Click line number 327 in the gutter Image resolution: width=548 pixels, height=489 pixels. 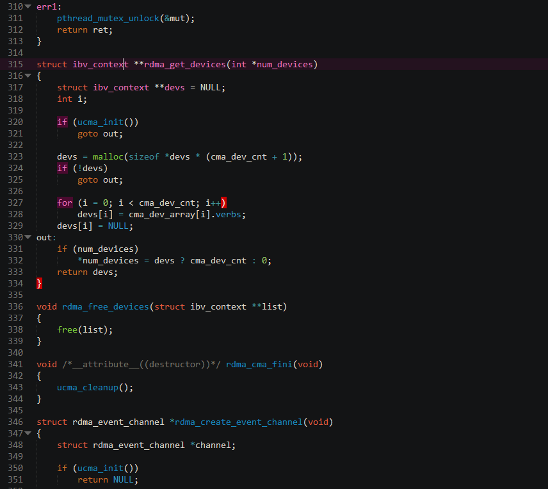point(15,203)
